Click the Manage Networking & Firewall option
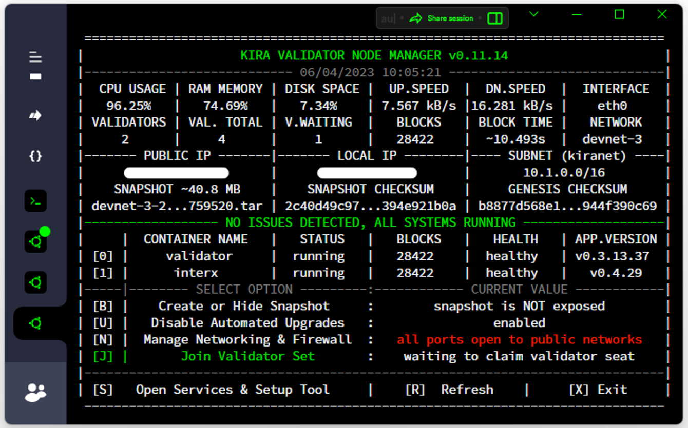The image size is (688, 428). point(247,339)
